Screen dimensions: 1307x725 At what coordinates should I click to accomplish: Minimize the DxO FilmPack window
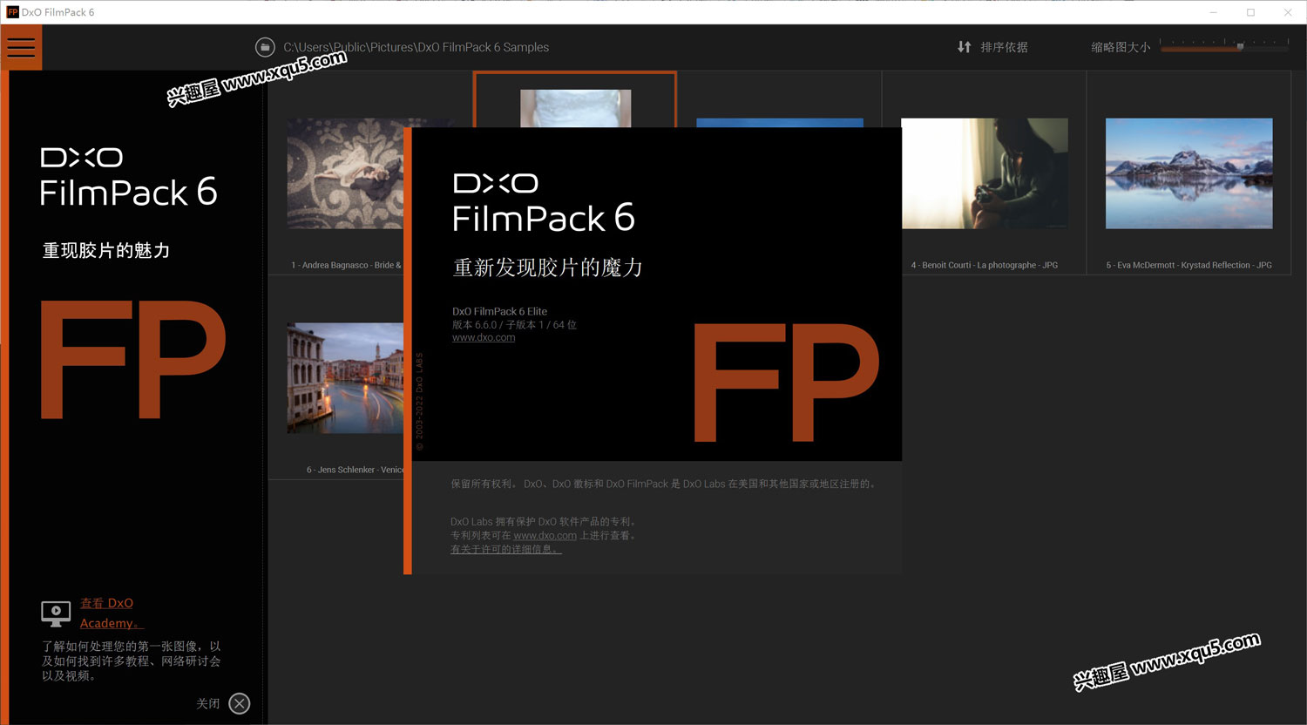pos(1213,12)
